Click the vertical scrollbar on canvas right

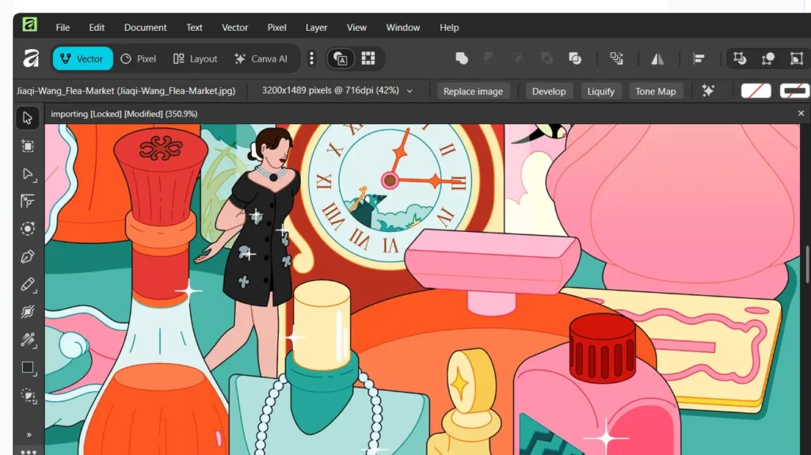tap(807, 265)
